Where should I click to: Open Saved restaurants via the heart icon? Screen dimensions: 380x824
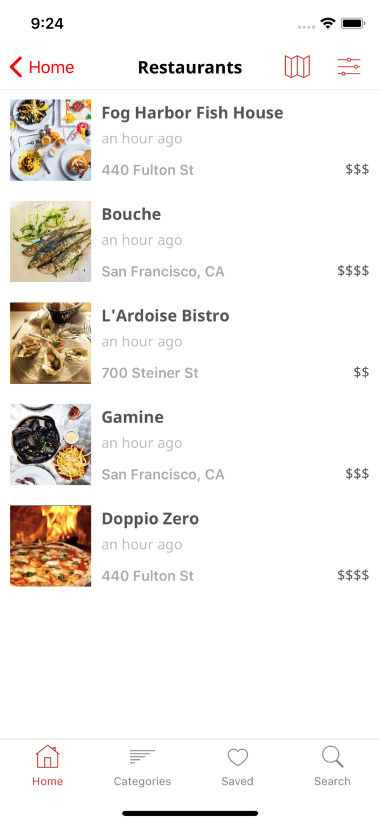[x=237, y=756]
